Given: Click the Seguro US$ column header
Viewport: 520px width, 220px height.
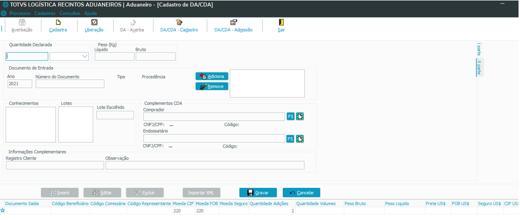Looking at the screenshot, I should tap(489, 204).
